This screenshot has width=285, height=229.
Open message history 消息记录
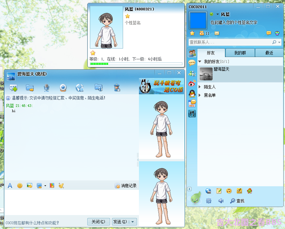(125, 186)
